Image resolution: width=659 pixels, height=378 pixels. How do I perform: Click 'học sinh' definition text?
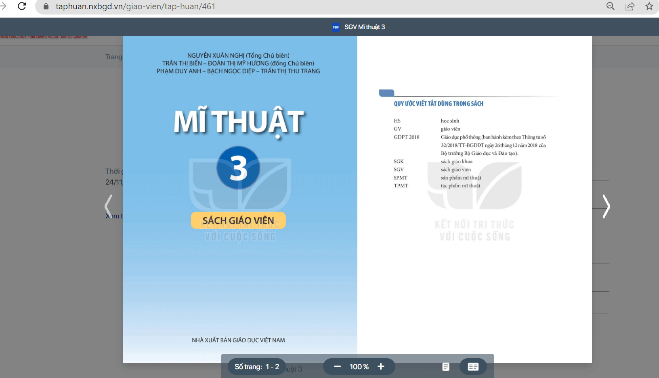(450, 121)
